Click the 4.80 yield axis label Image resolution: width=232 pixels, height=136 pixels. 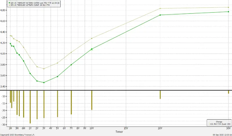[x=4, y=10]
